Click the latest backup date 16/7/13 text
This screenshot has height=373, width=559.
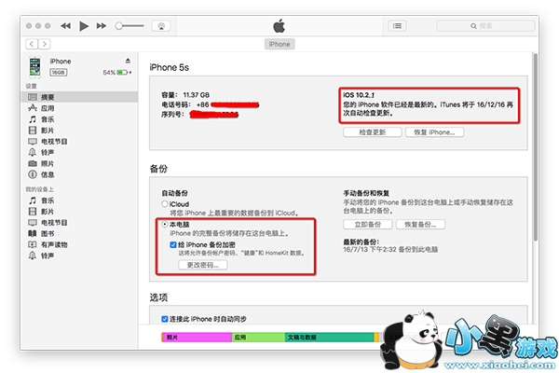390,249
